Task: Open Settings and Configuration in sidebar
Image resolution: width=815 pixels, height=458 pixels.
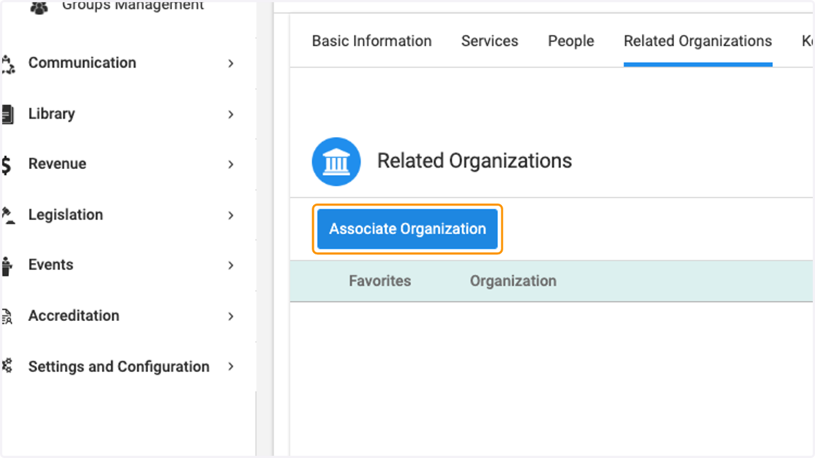Action: click(x=119, y=366)
